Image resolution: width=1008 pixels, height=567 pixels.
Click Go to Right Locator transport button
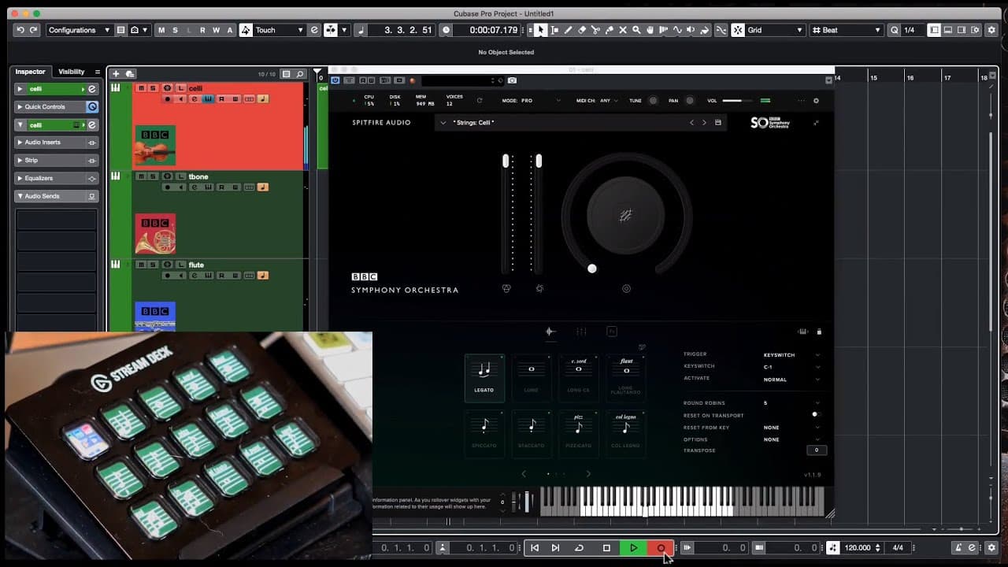(555, 548)
